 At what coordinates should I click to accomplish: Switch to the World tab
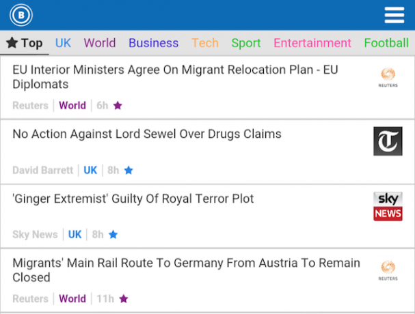coord(100,43)
